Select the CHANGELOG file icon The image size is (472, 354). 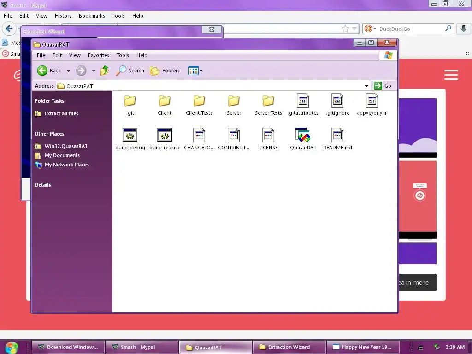coord(199,135)
